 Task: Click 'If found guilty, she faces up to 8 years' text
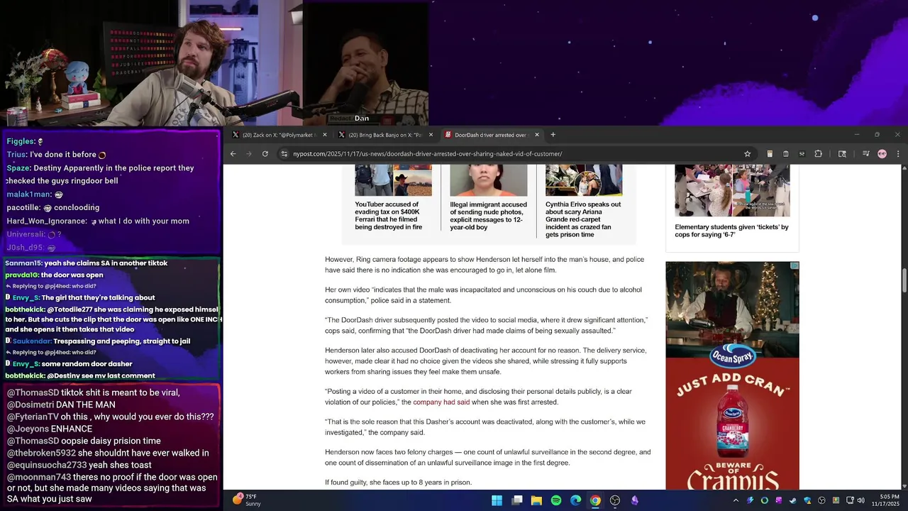click(x=398, y=483)
